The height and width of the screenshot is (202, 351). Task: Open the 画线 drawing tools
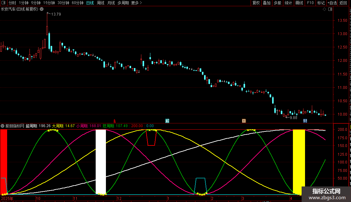[x=299, y=3]
